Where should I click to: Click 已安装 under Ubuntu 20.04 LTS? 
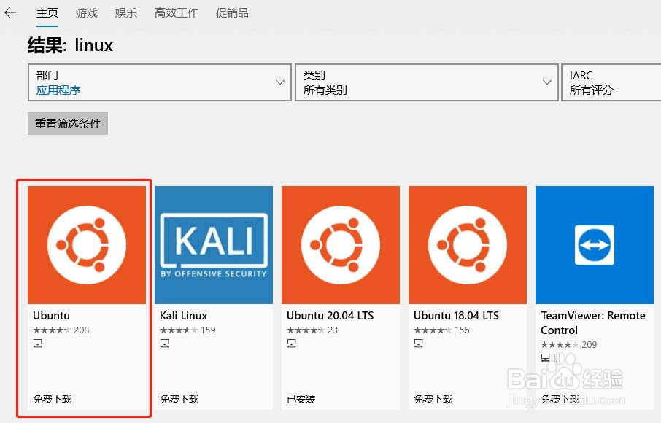(301, 399)
